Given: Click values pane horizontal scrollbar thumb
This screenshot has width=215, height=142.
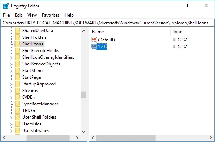Looking at the screenshot, I should [x=126, y=138].
